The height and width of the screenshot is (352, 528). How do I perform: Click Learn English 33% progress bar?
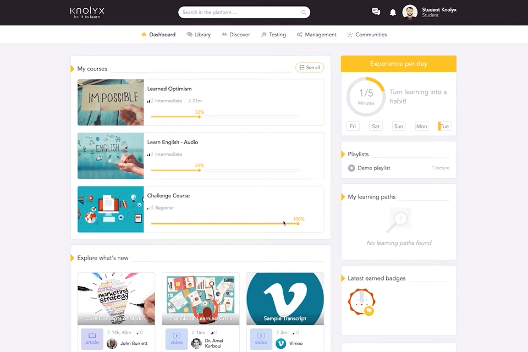(x=225, y=170)
